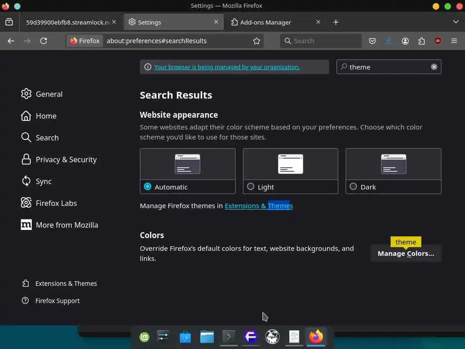Select Automatic website appearance radio
465x349 pixels.
[x=148, y=187]
